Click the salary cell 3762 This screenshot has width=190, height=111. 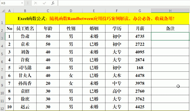140,99
